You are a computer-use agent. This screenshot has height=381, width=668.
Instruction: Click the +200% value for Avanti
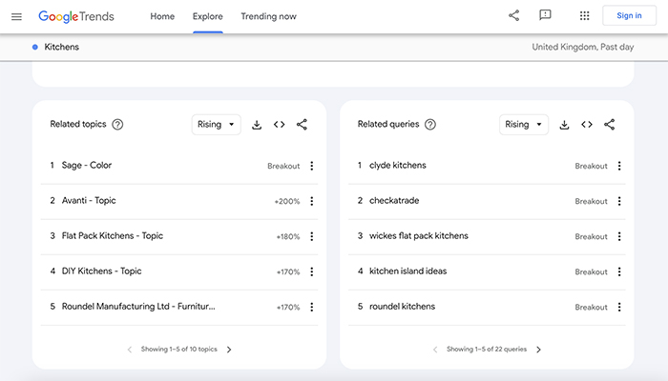287,202
